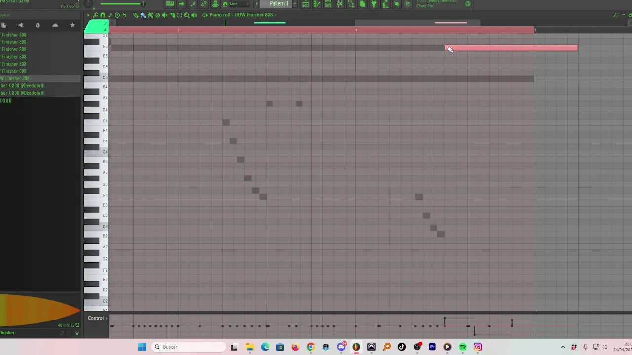Image resolution: width=632 pixels, height=355 pixels.
Task: Click the C5 key on piano keyboard
Action: click(x=96, y=78)
